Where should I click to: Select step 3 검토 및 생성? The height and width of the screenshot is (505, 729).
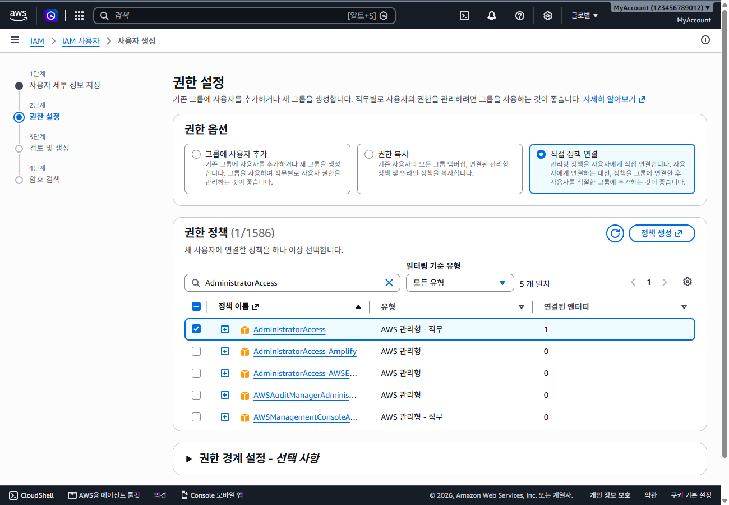click(x=49, y=148)
